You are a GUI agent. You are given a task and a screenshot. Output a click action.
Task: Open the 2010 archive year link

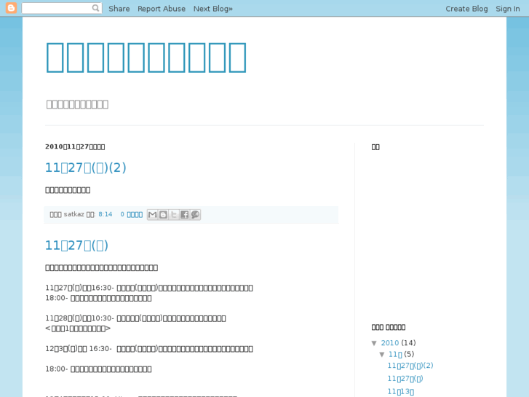click(390, 343)
